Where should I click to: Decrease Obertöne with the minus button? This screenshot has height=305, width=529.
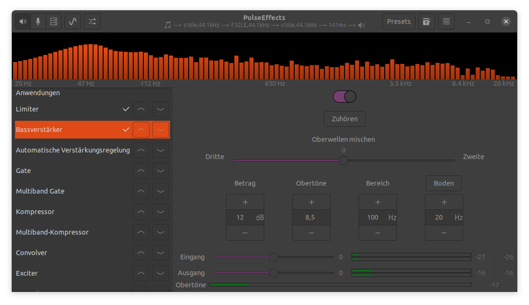tap(311, 233)
